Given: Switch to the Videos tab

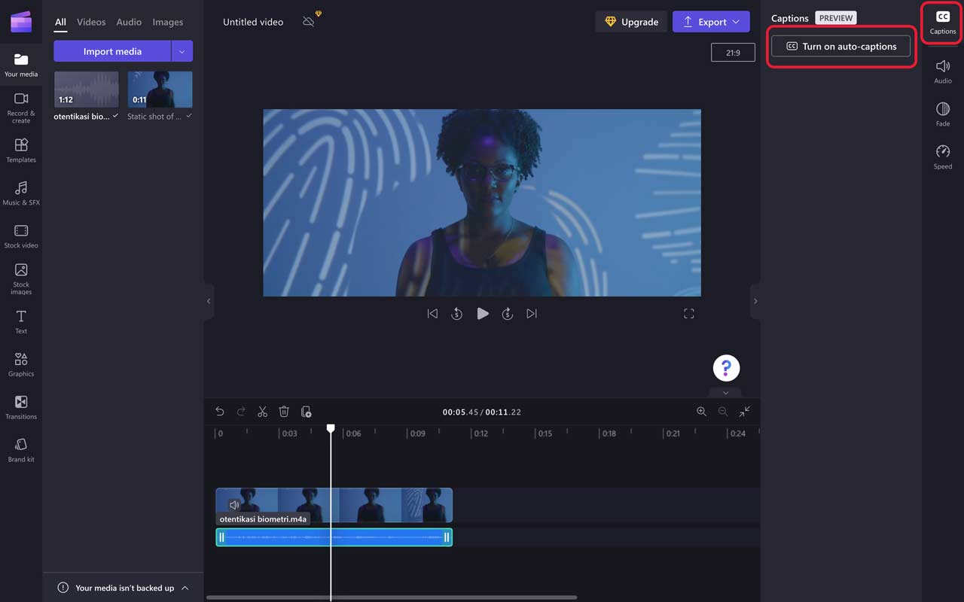Looking at the screenshot, I should 91,22.
